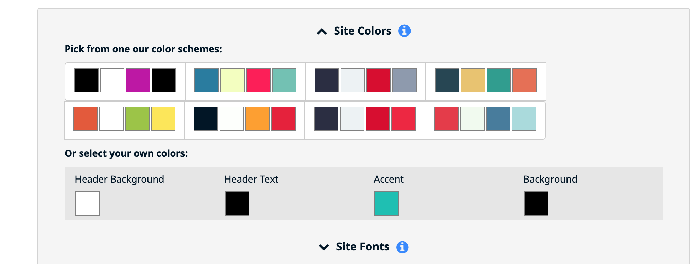Image resolution: width=698 pixels, height=264 pixels.
Task: Click the Site Colors heading
Action: tap(363, 31)
